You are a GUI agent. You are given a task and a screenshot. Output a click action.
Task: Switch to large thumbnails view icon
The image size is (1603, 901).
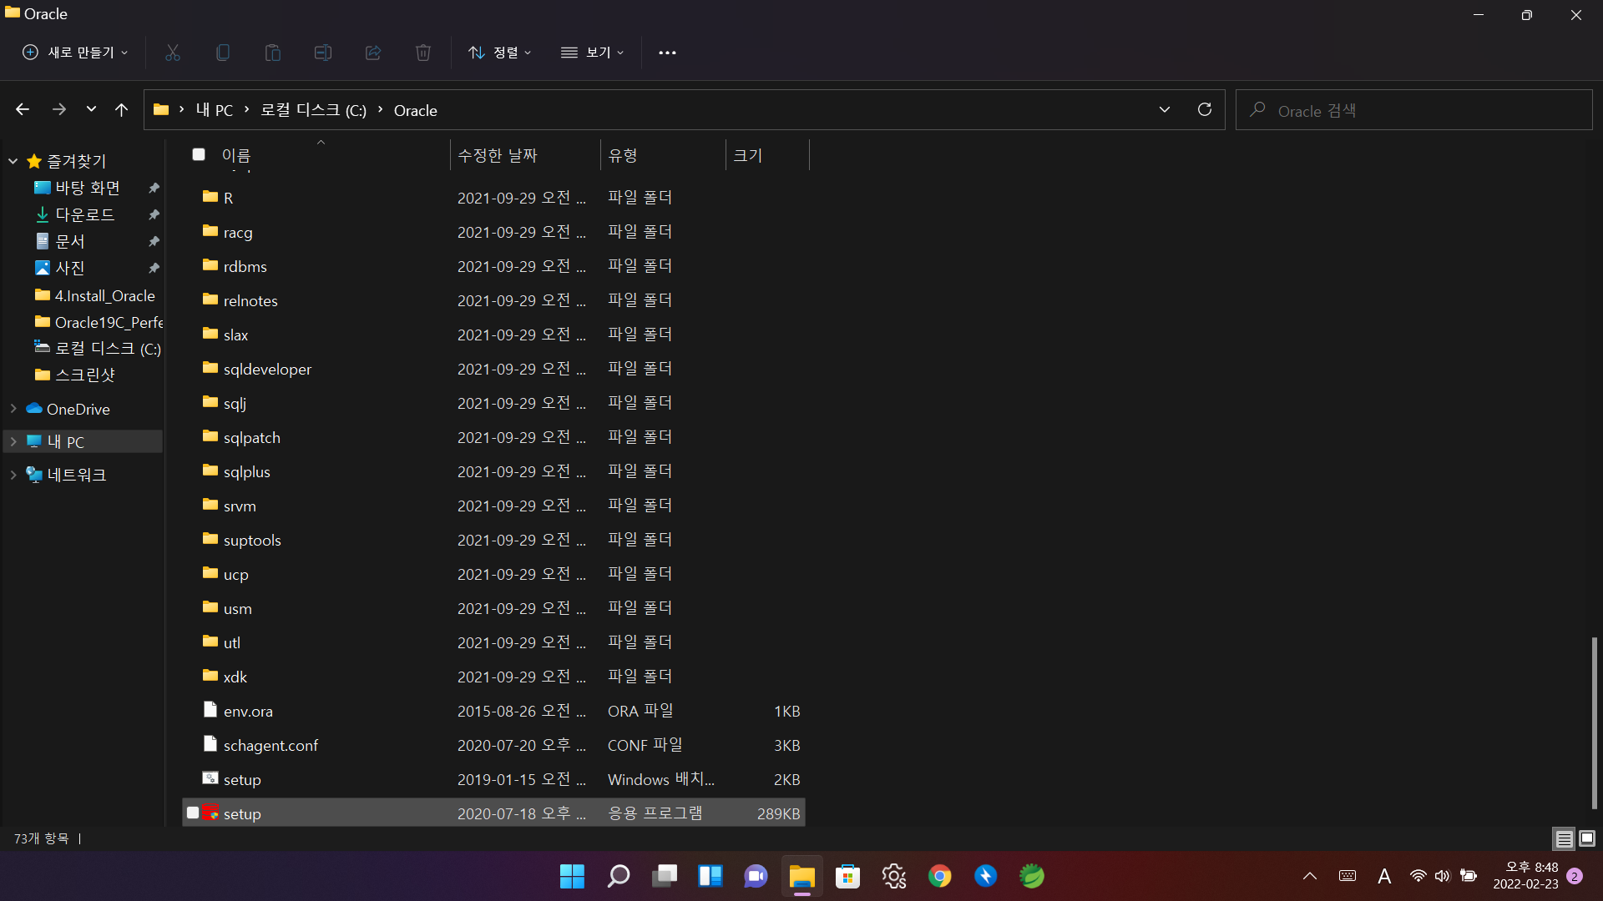click(x=1587, y=838)
